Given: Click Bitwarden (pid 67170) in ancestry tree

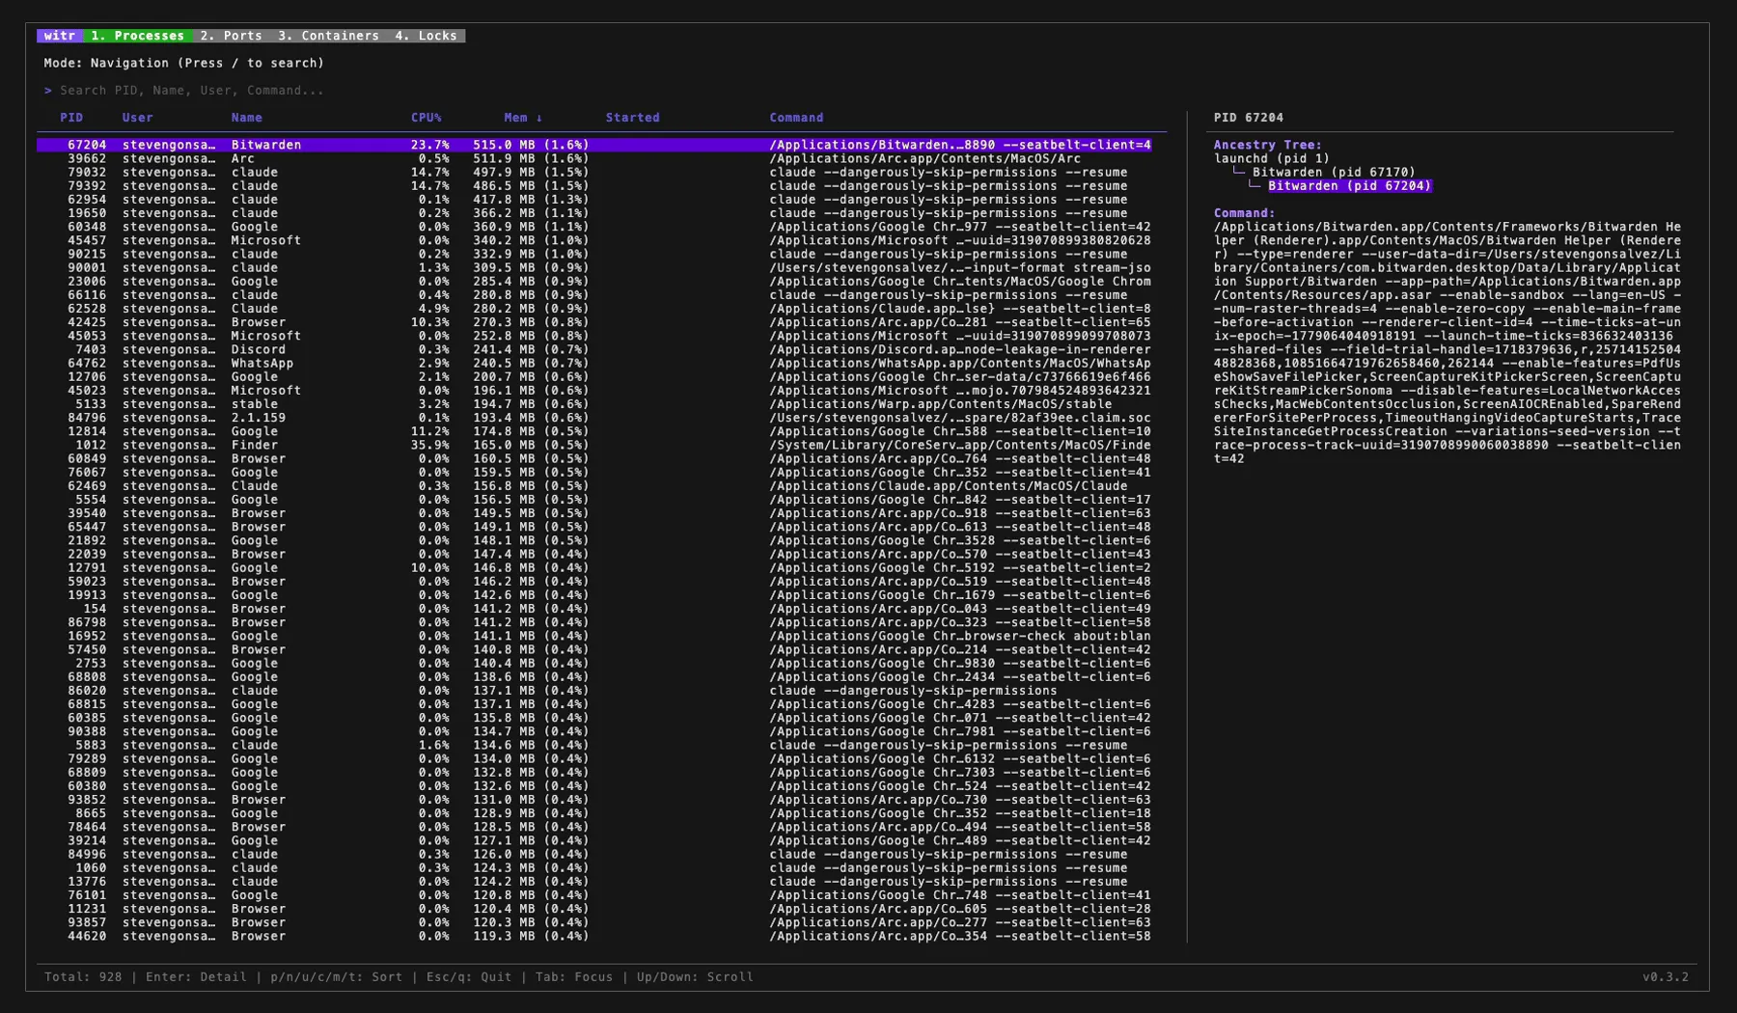Looking at the screenshot, I should [x=1334, y=173].
